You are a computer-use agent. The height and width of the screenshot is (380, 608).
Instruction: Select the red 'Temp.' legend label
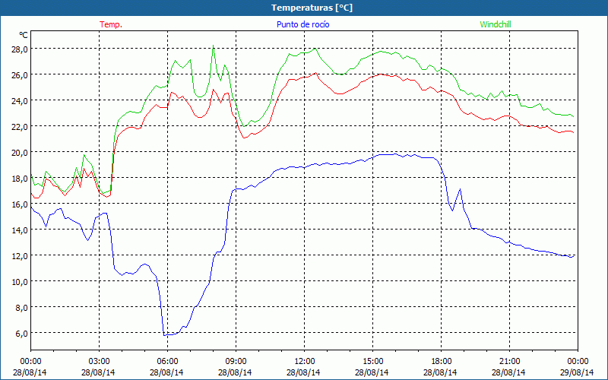111,24
